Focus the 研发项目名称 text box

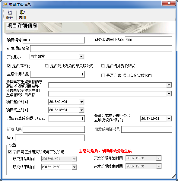(x=101, y=49)
